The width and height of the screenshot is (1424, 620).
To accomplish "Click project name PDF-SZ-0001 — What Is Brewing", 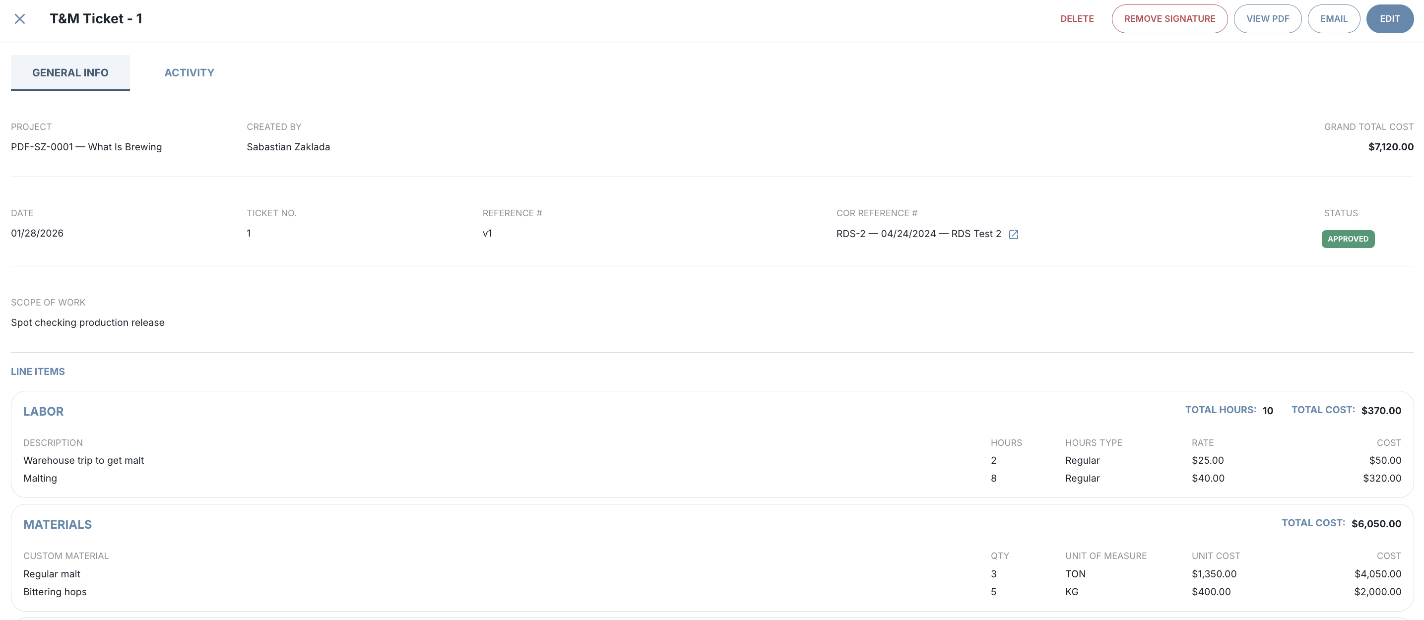I will (x=86, y=147).
